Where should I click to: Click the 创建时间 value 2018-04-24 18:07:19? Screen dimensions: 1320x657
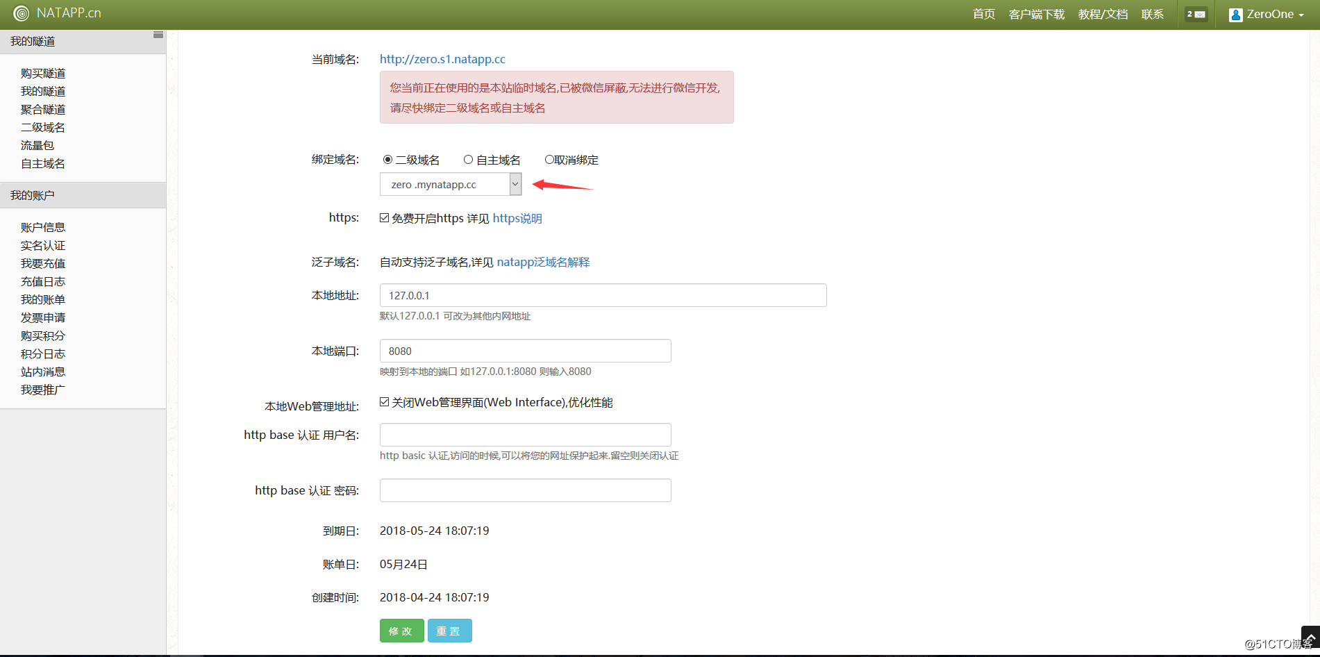(434, 597)
